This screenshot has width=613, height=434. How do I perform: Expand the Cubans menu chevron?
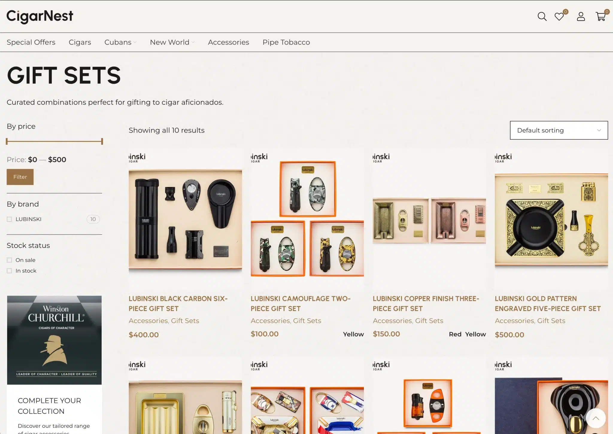pos(135,42)
